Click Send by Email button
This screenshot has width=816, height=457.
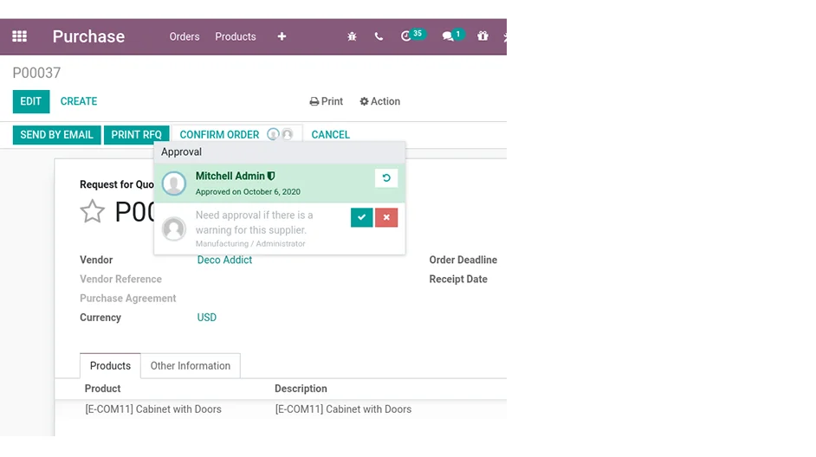[56, 135]
